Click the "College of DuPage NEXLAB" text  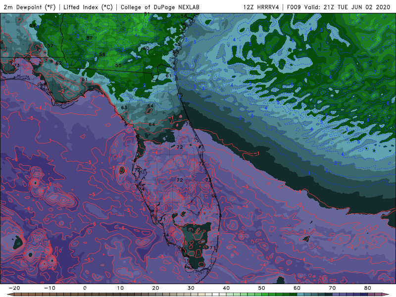tap(160, 7)
